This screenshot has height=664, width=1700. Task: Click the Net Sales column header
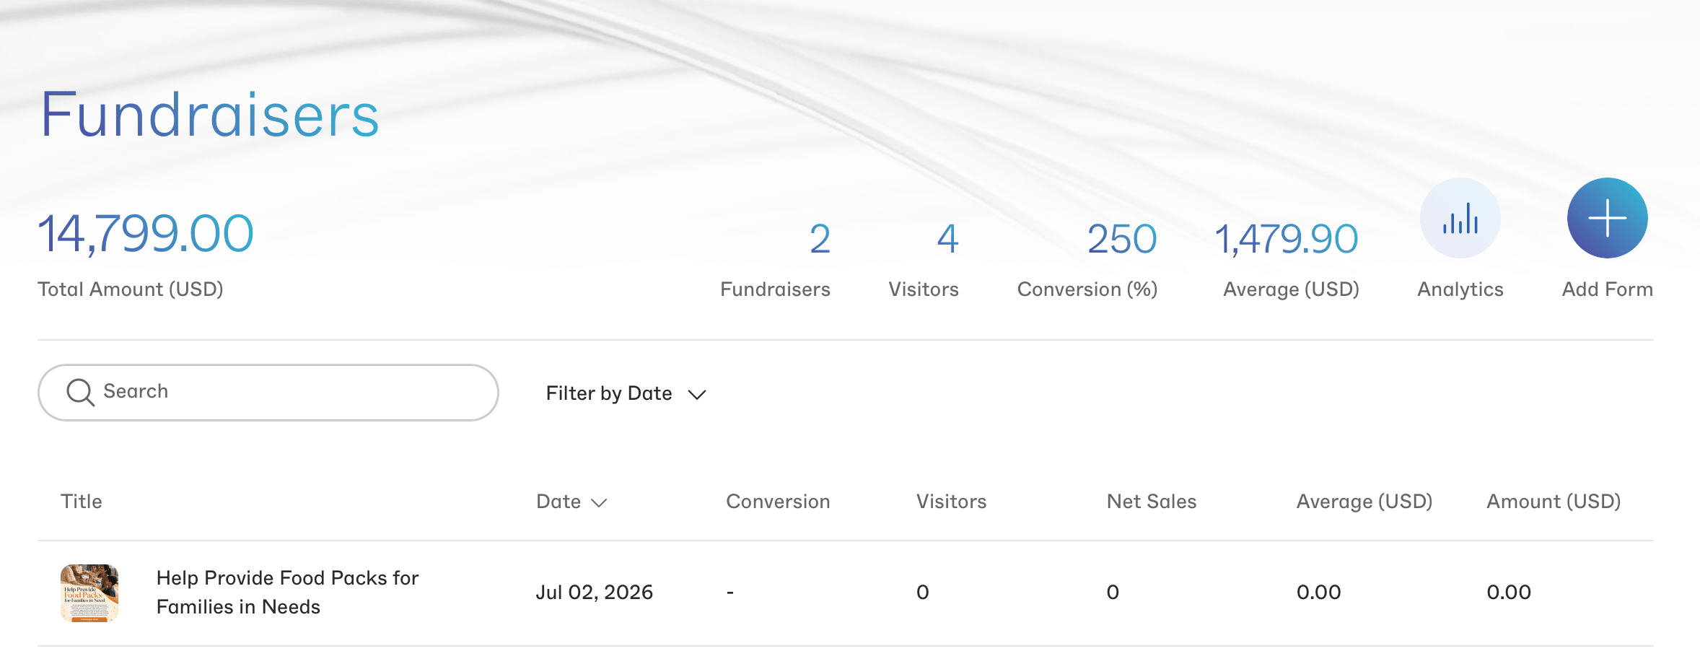coord(1152,502)
